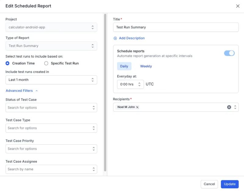Clear all recipients with the circled X icon
Screen dimensions: 244x191
(x=229, y=107)
